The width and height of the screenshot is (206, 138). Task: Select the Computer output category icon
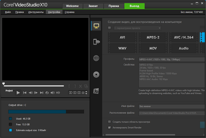96,25
